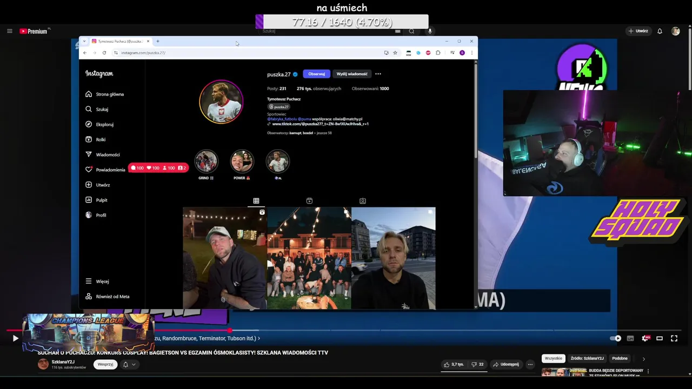
Task: Click the Wesprzyj join button
Action: click(x=105, y=365)
